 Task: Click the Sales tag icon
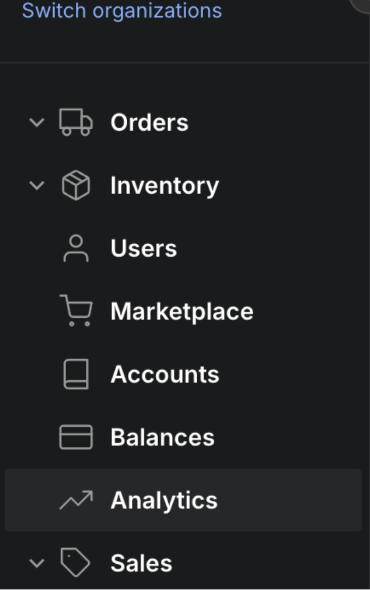[x=76, y=563]
